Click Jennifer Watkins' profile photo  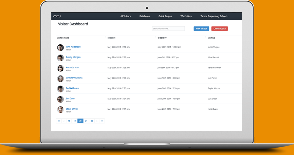[60, 79]
